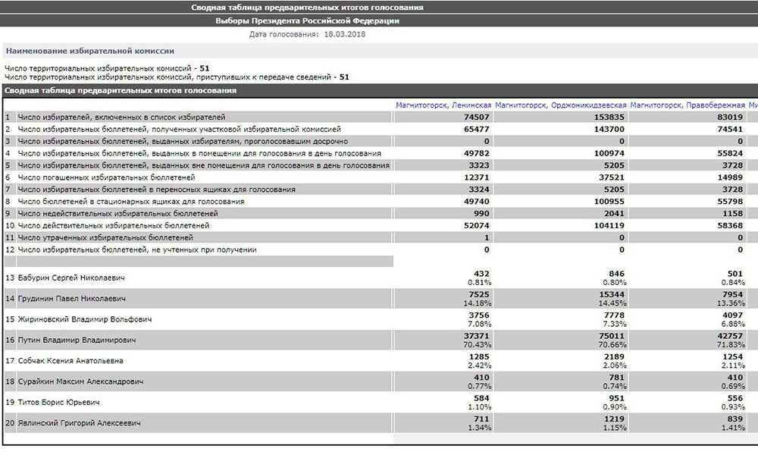
Task: Click the Явлинский Григорий Алексеевич row label
Action: [x=79, y=423]
